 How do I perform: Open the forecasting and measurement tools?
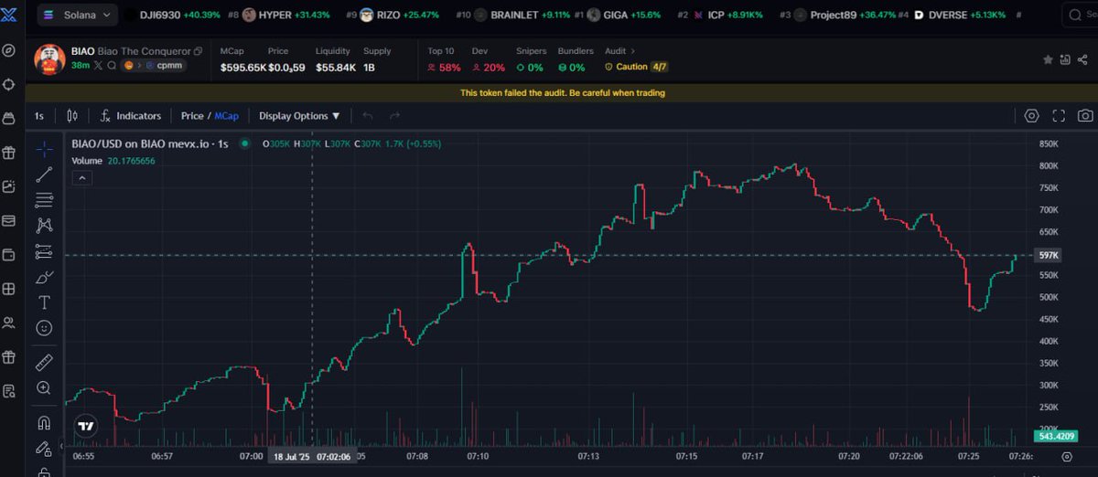tap(44, 250)
